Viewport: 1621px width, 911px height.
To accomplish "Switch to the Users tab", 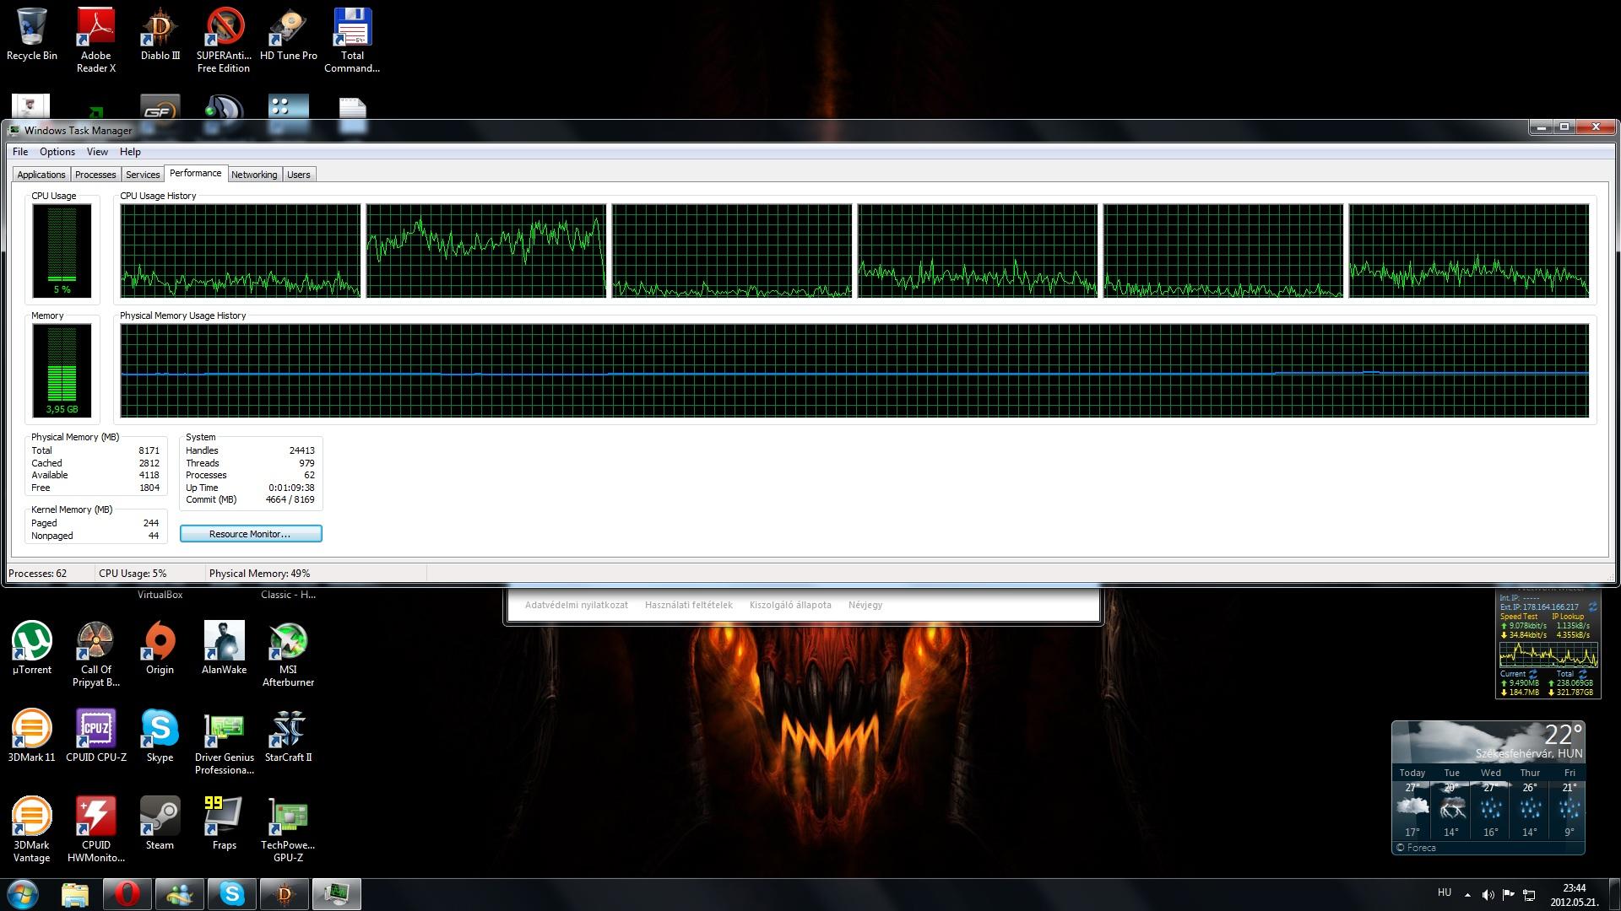I will 299,175.
